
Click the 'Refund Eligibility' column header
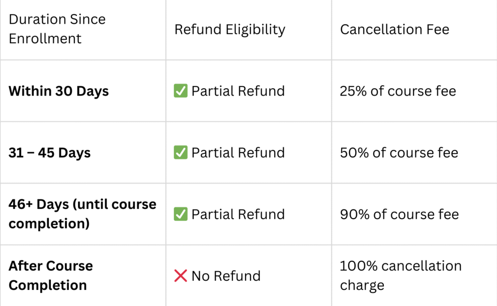pos(230,29)
